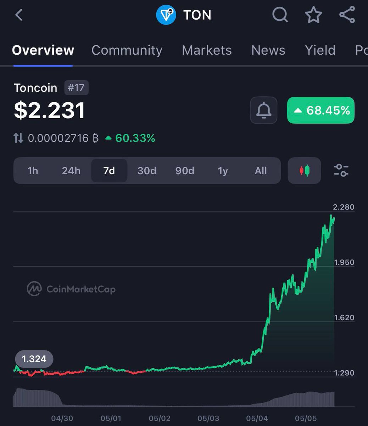Select the All chart range
Image resolution: width=368 pixels, height=426 pixels.
click(261, 171)
